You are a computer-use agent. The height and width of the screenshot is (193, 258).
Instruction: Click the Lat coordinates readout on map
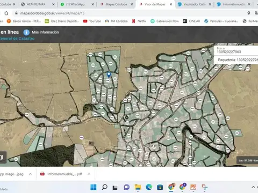248,160
